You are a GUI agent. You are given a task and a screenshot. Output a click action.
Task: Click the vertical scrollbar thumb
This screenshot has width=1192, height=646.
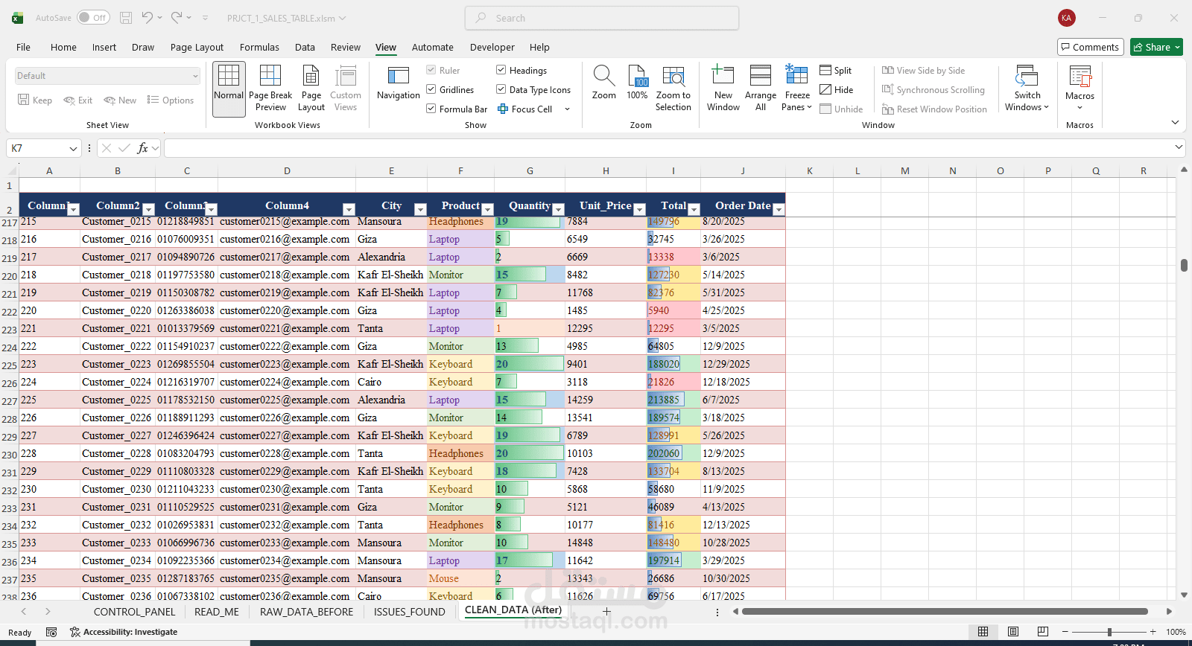click(x=1184, y=265)
